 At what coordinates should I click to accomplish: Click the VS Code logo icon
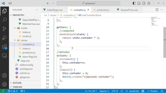(3, 3)
